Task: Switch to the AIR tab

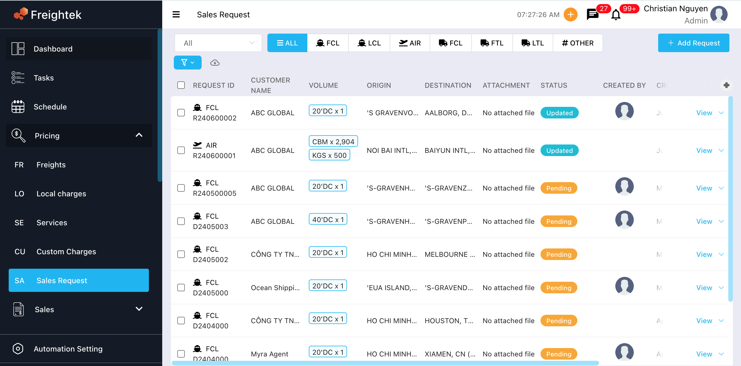Action: click(410, 43)
